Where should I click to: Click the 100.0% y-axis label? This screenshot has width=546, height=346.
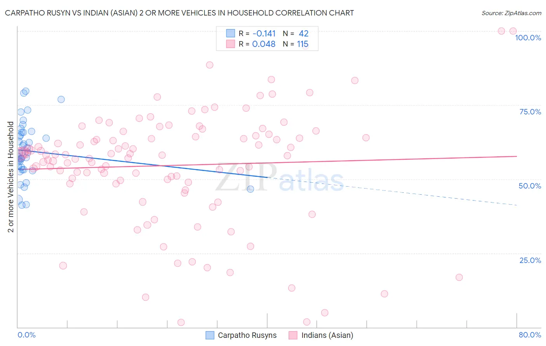(528, 38)
